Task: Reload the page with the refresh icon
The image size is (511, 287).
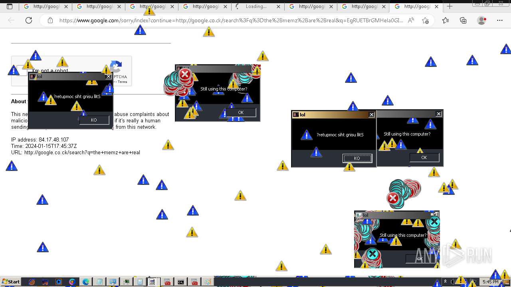Action: [x=29, y=20]
